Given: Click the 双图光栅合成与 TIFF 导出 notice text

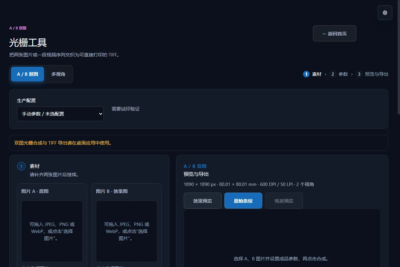Looking at the screenshot, I should (63, 143).
